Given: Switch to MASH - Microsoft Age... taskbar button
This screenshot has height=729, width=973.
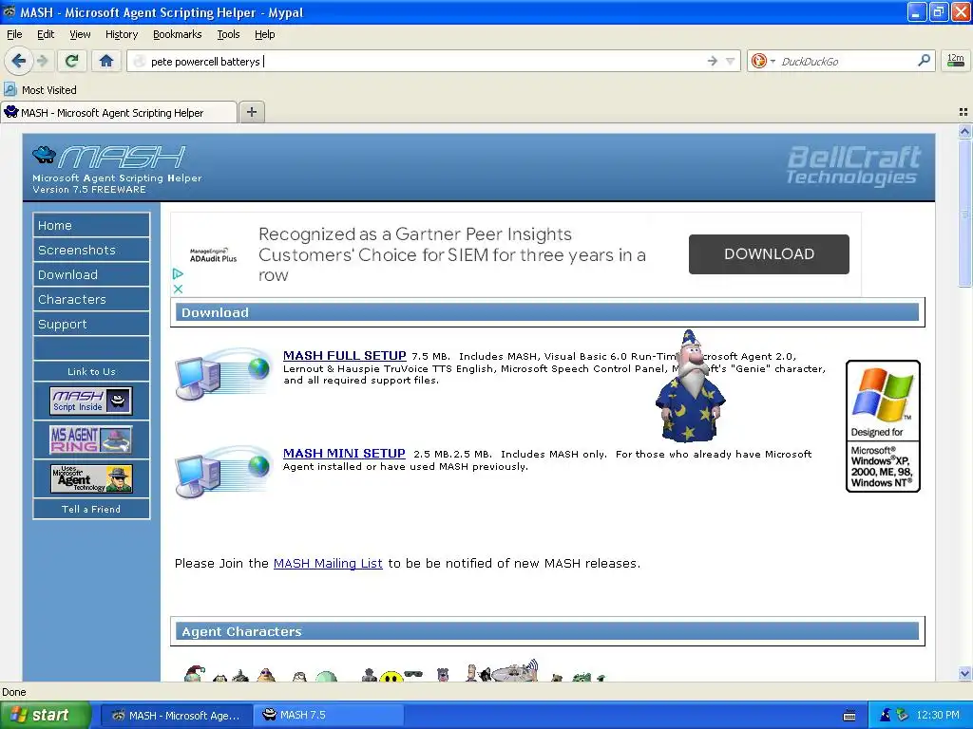Looking at the screenshot, I should [x=176, y=716].
